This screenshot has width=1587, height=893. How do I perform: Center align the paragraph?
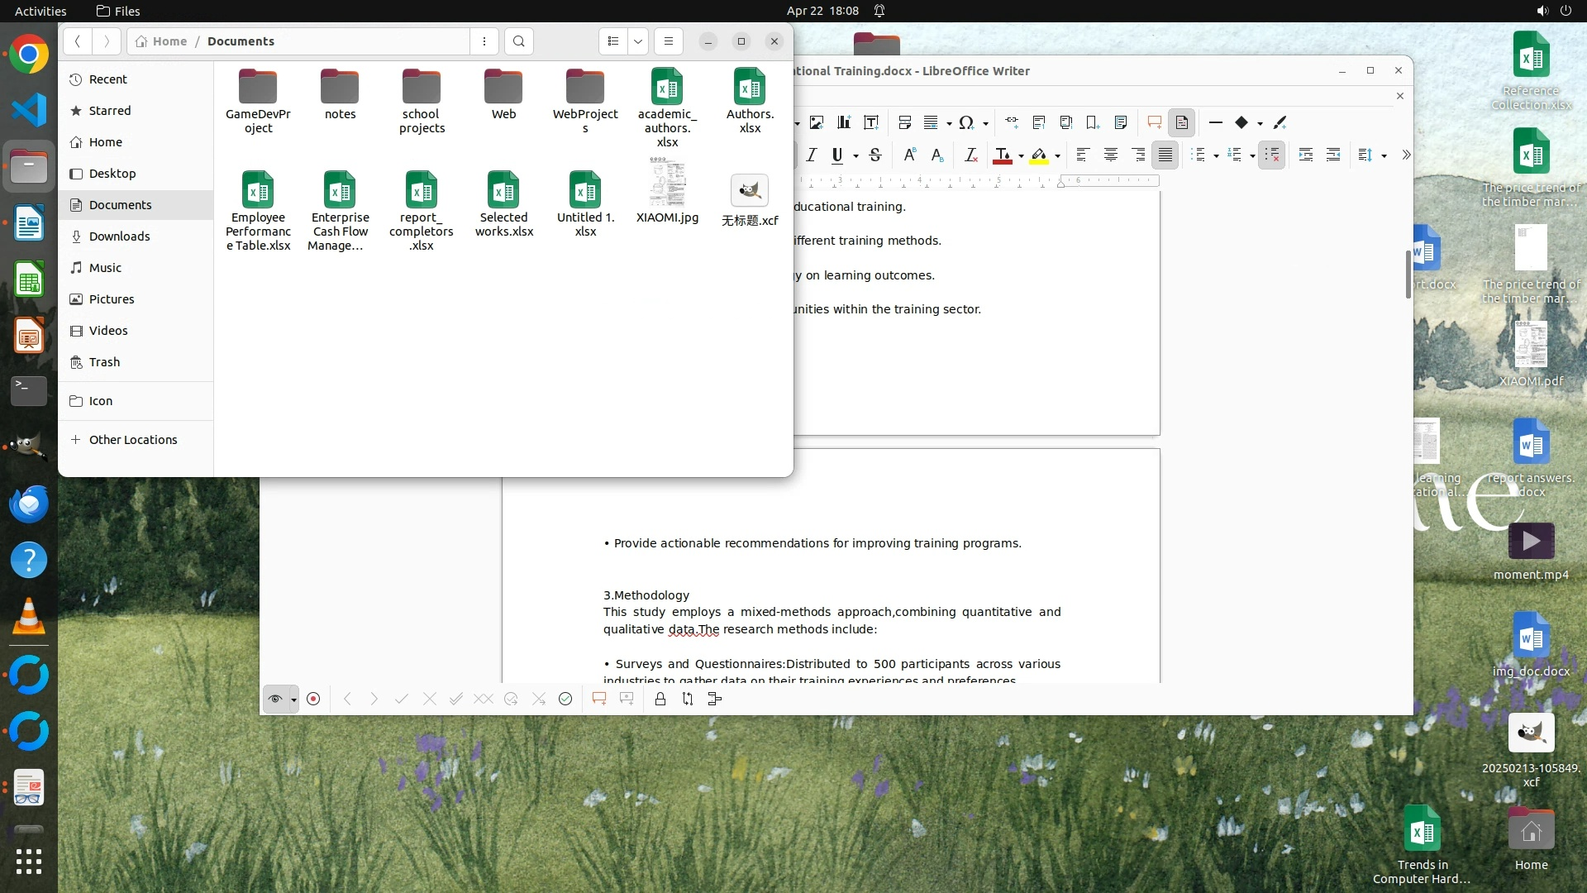point(1111,155)
